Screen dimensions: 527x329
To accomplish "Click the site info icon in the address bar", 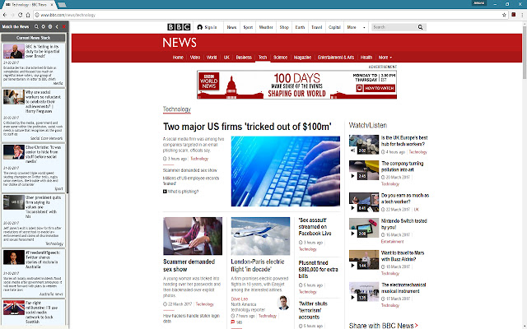I will coord(37,15).
